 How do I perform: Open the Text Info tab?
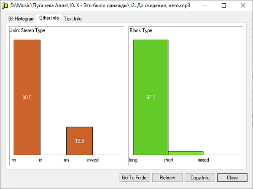click(x=73, y=19)
